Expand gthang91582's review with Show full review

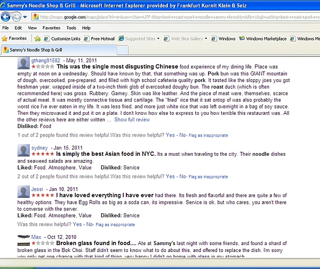(132, 120)
